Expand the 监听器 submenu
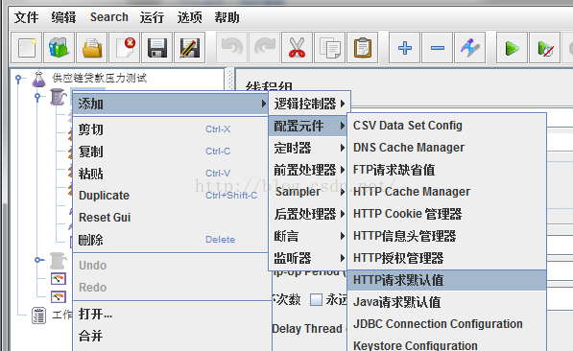 (x=307, y=258)
